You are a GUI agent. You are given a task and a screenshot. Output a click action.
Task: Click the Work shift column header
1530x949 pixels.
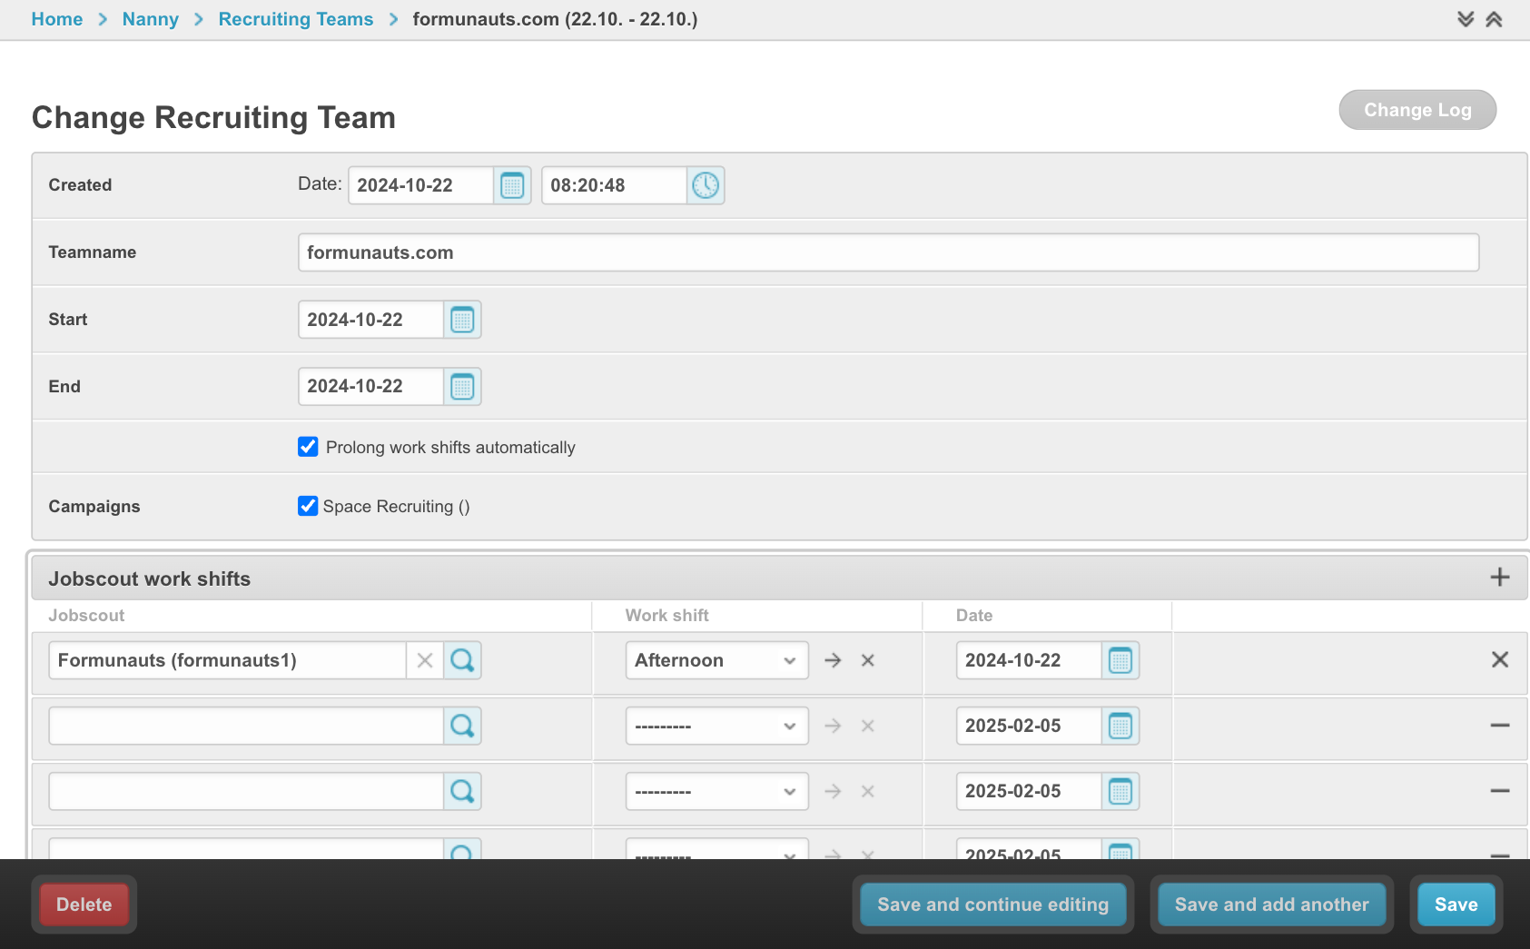tap(666, 616)
